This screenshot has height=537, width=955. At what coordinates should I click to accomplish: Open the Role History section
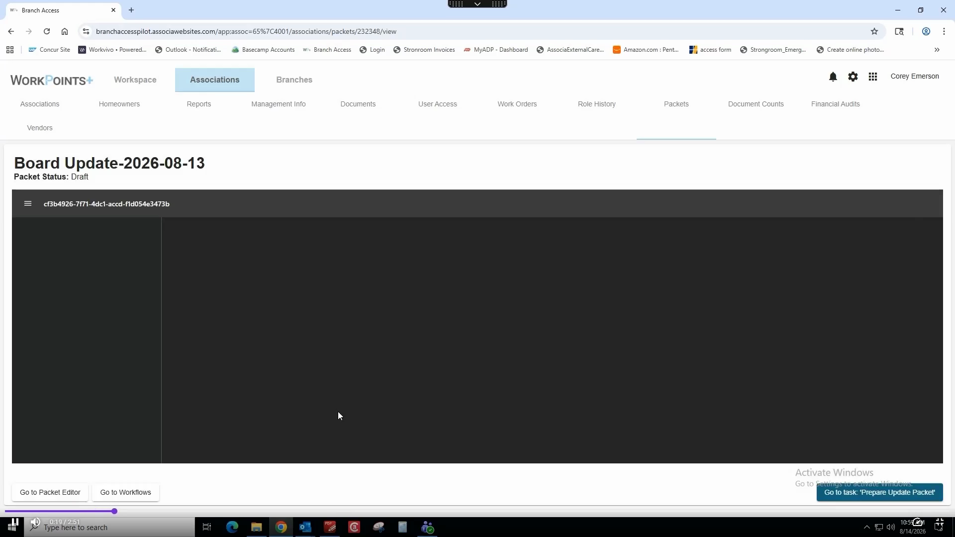pyautogui.click(x=597, y=104)
